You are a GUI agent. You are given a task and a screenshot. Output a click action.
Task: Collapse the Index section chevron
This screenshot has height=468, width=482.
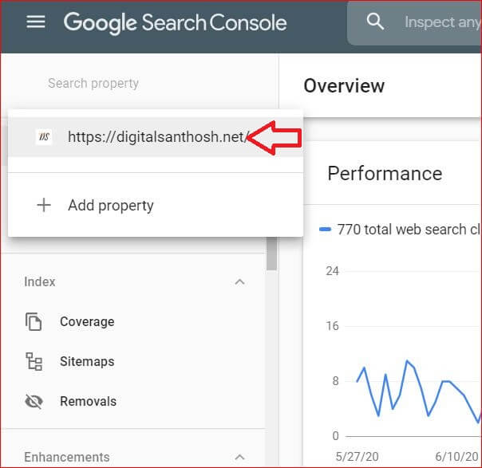click(239, 282)
